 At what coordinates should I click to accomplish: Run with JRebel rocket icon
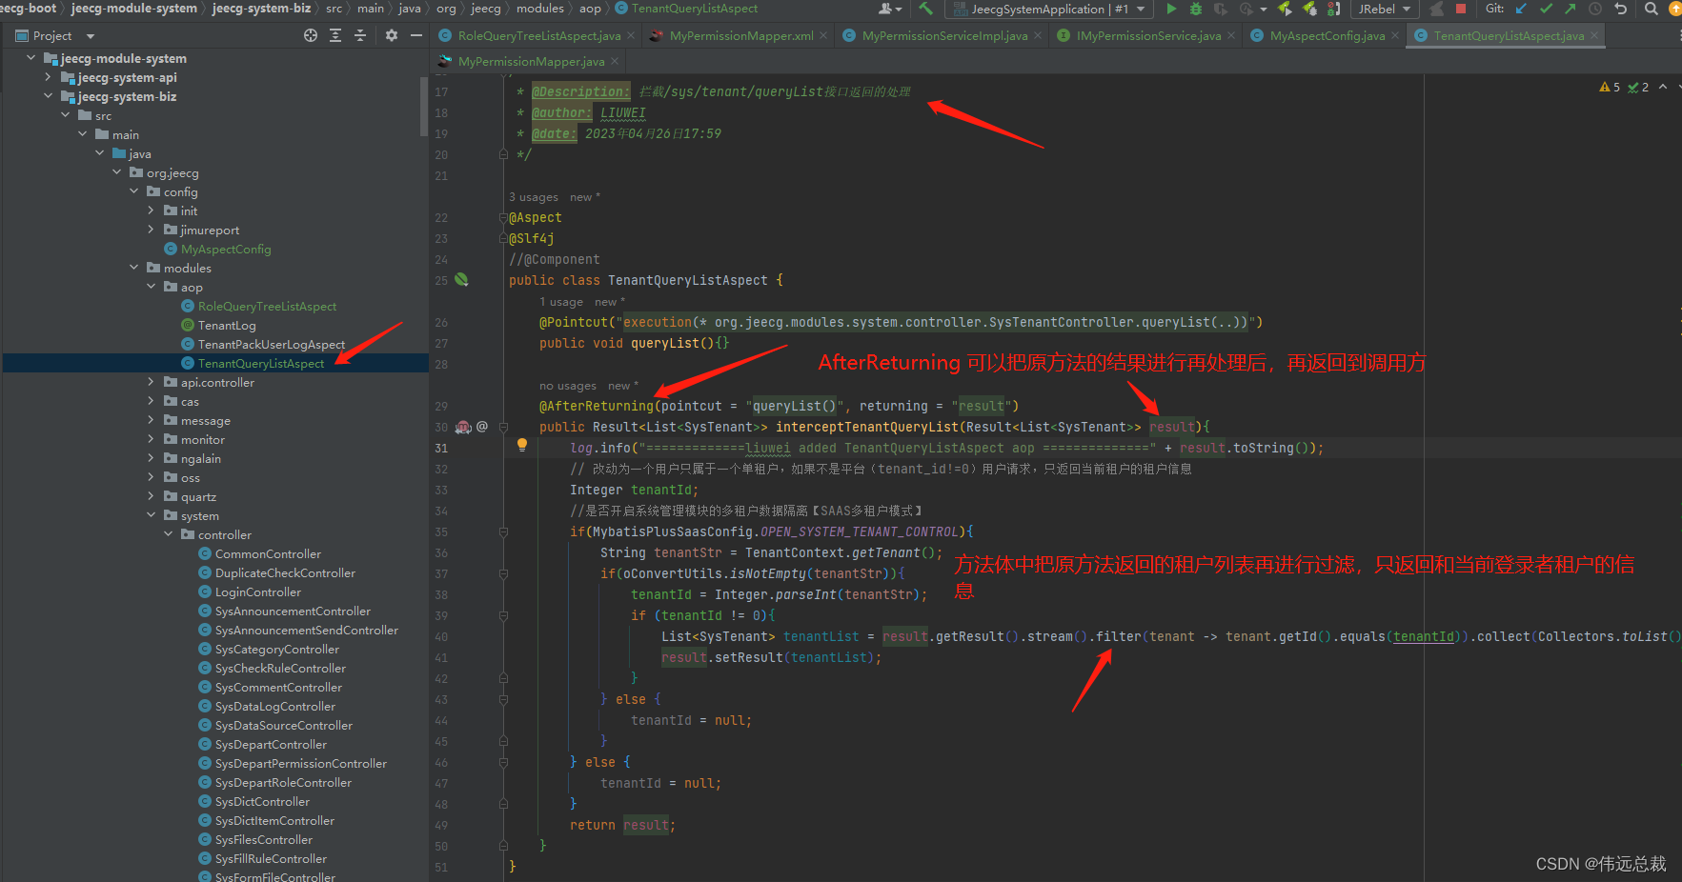[x=1285, y=9]
